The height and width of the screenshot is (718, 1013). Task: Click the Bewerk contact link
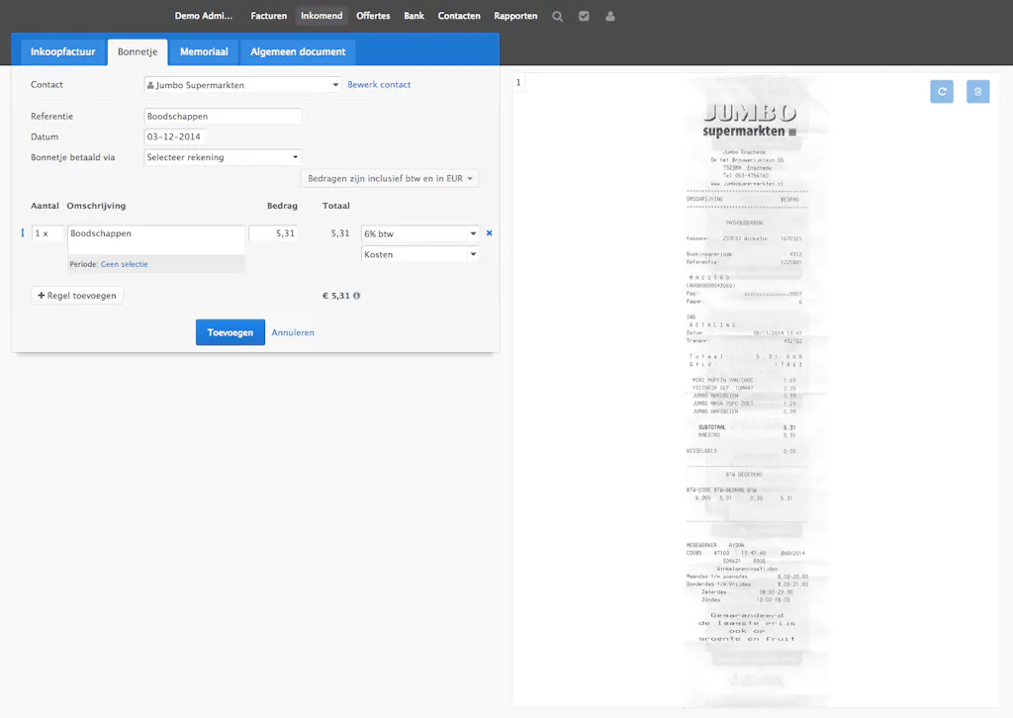click(x=379, y=85)
